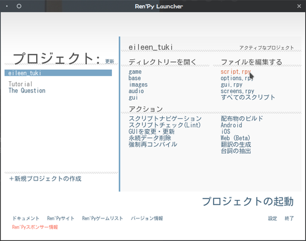
Task: Open the audio directory
Action: tap(136, 91)
